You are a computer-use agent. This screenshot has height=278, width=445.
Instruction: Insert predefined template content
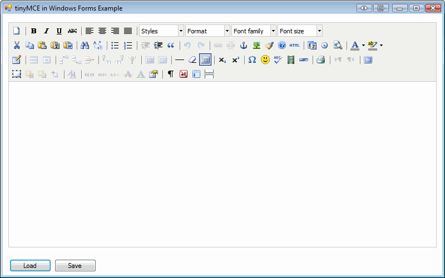tap(196, 74)
